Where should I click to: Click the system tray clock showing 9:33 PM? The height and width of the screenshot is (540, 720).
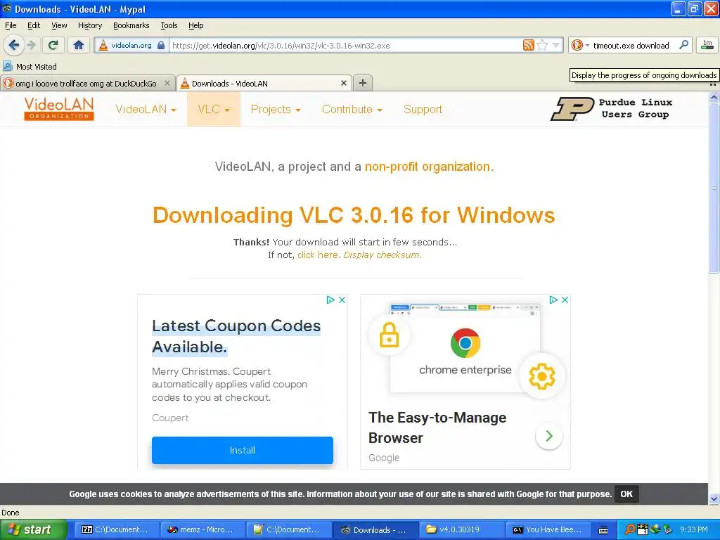coord(694,529)
